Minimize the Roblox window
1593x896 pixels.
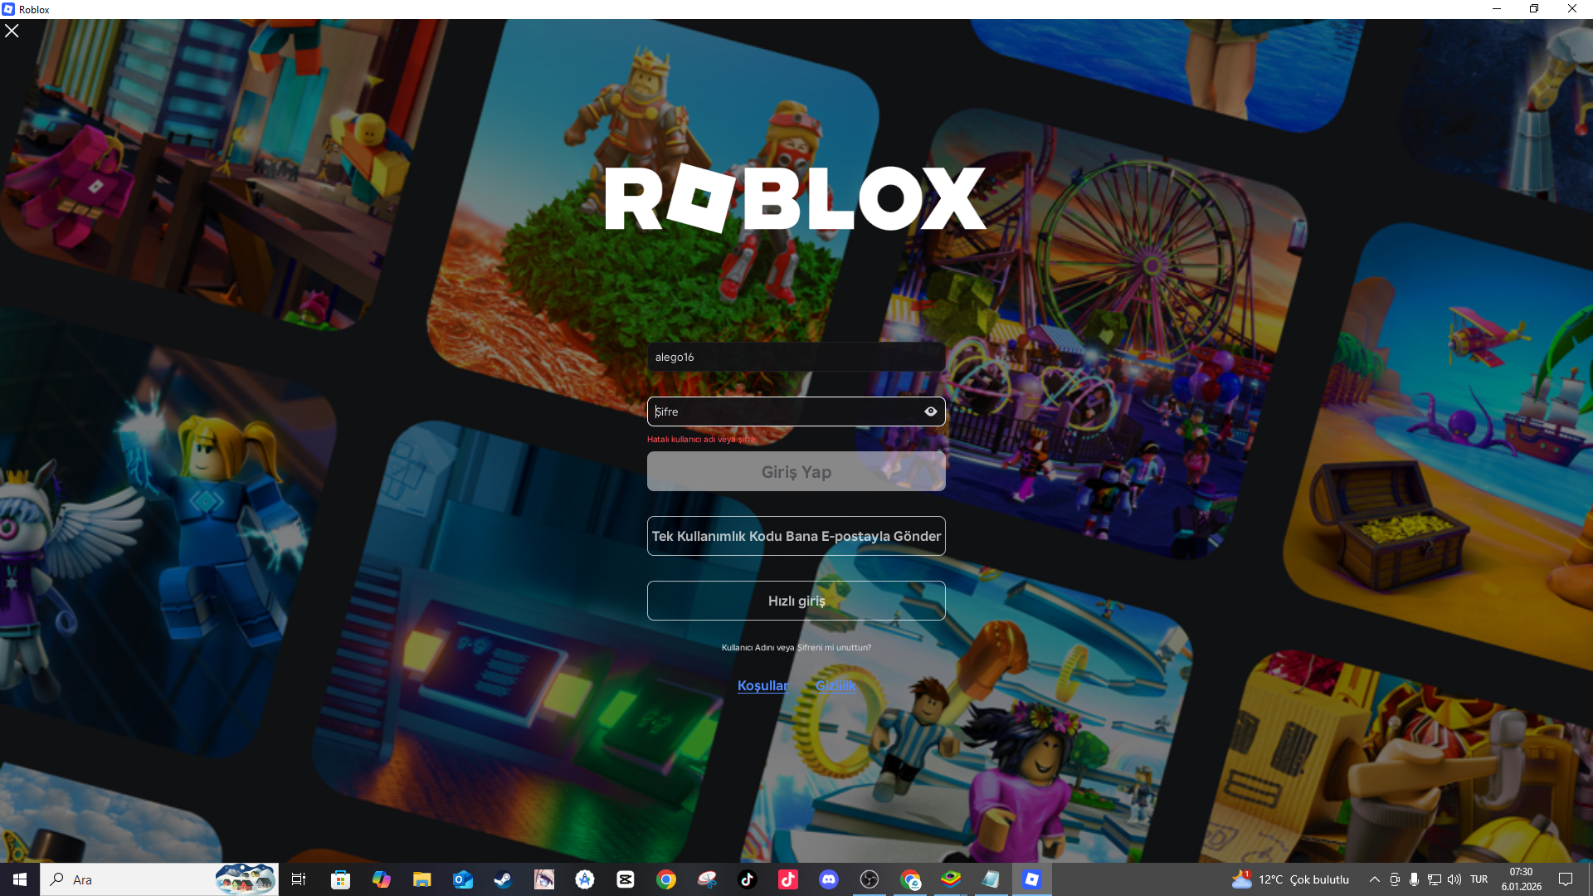[x=1497, y=9]
